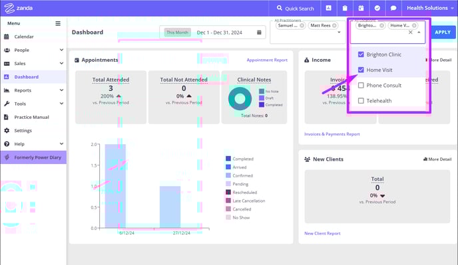This screenshot has width=458, height=265.
Task: Toggle the No Show legend swatch
Action: pyautogui.click(x=228, y=217)
